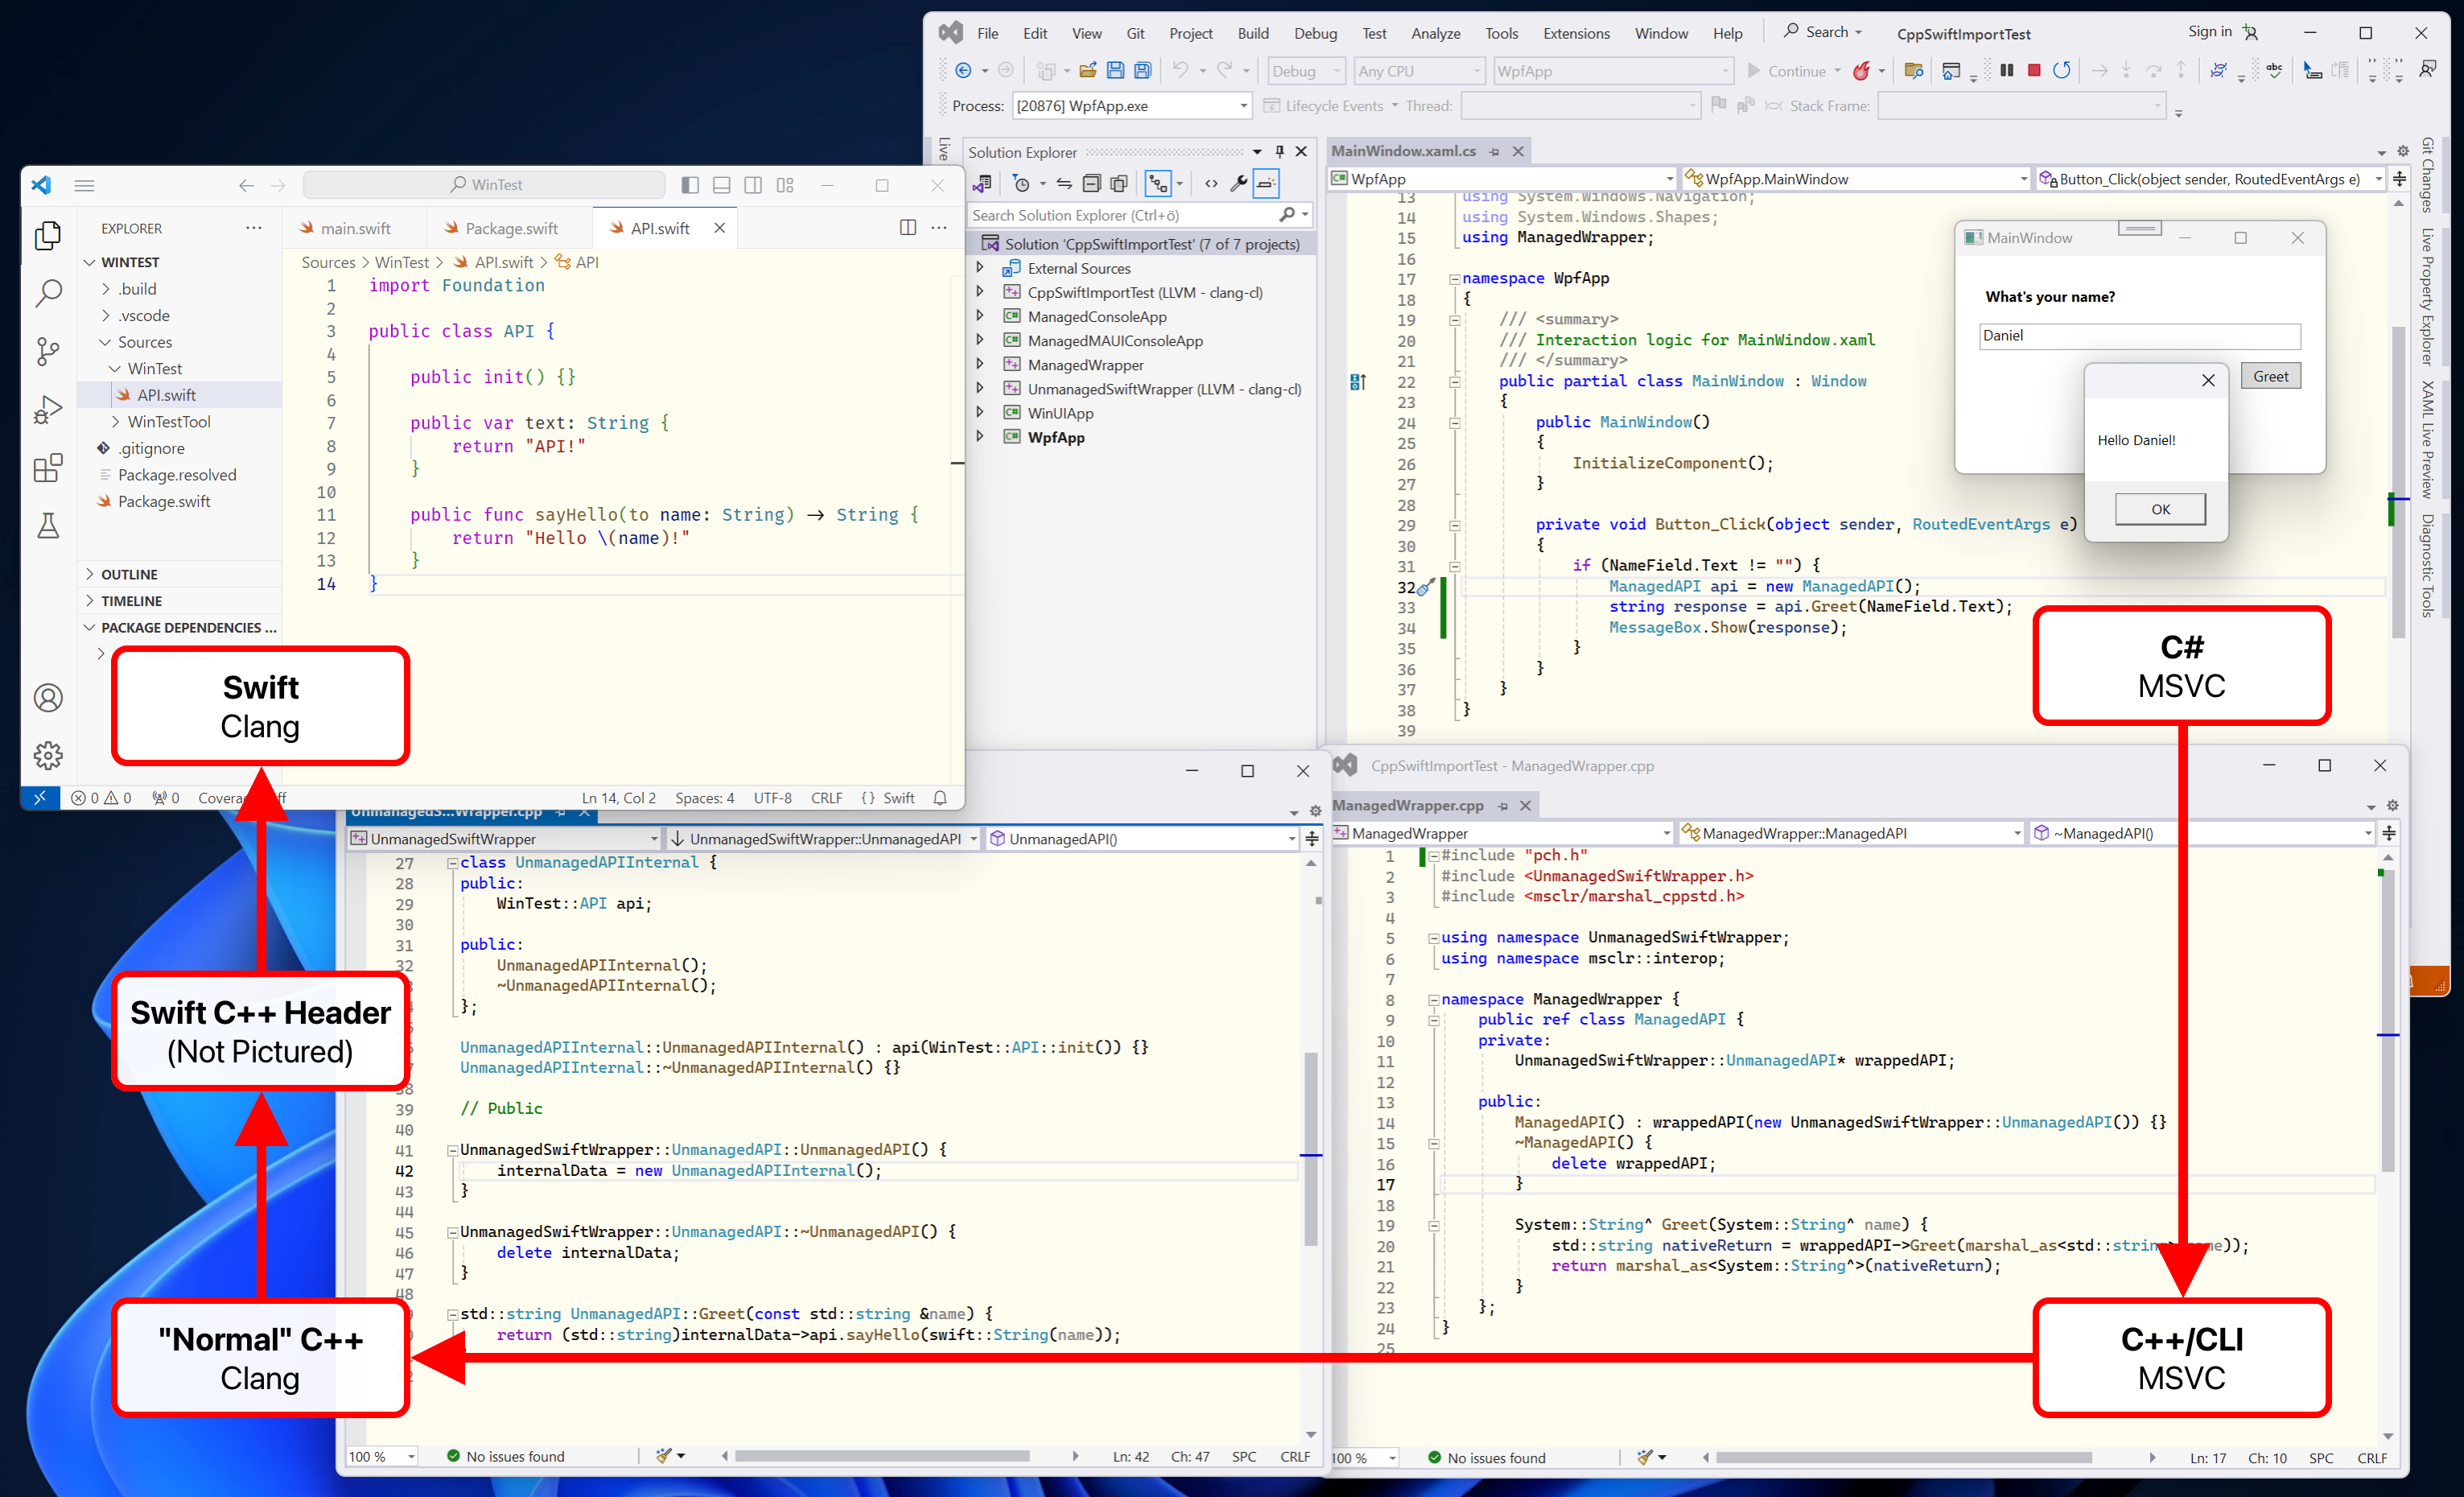The width and height of the screenshot is (2464, 1497).
Task: Expand the ManagedWrapper project node
Action: click(x=980, y=365)
